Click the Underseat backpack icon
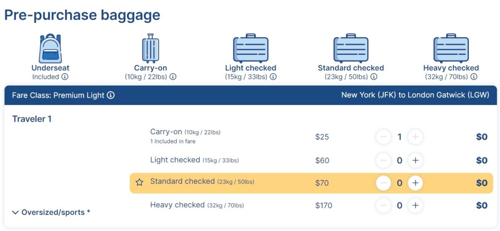This screenshot has height=231, width=500. coord(50,49)
